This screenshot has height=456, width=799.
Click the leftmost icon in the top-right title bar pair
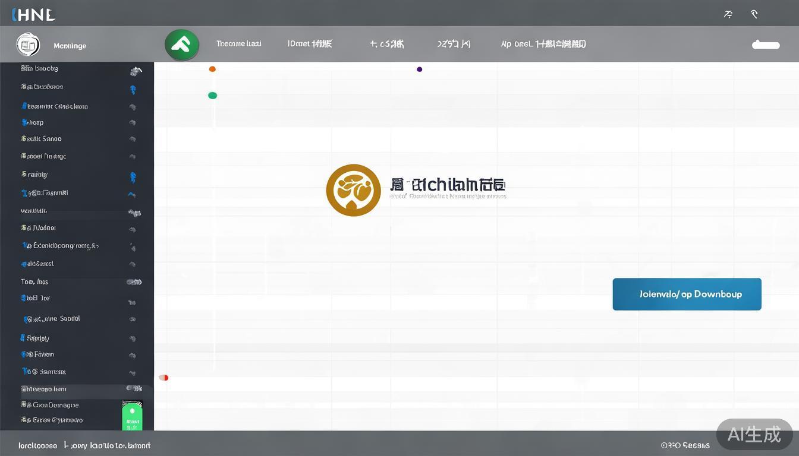[728, 14]
